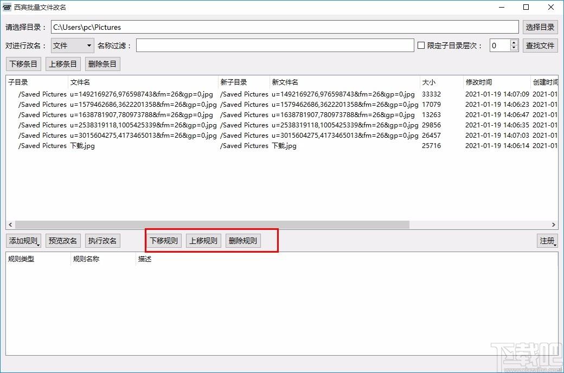This screenshot has width=564, height=373.
Task: Click the 新文件名 column header
Action: tap(344, 82)
